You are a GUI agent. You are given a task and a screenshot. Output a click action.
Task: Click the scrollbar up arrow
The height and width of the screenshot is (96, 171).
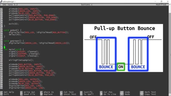coord(170,5)
